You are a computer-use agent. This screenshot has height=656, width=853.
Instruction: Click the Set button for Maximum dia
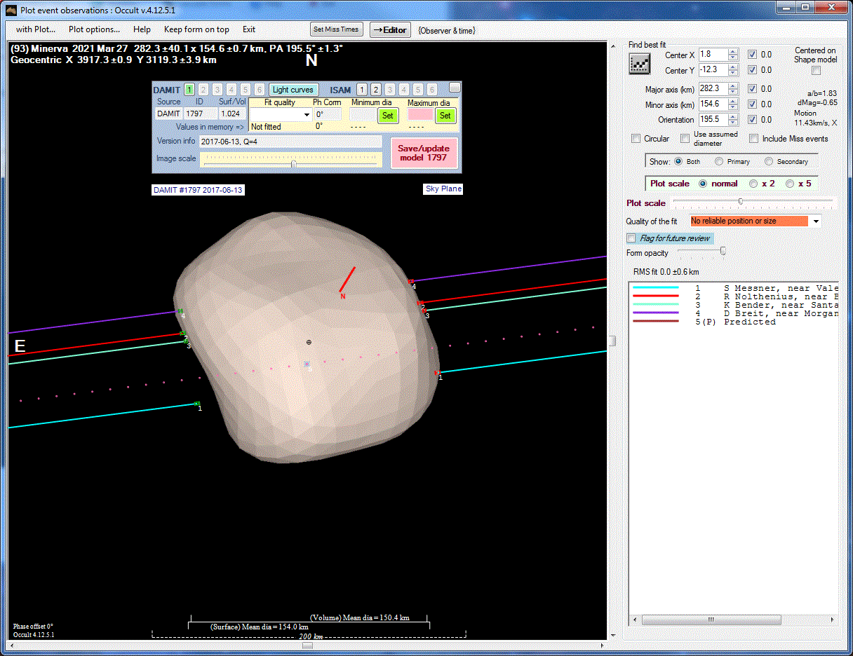(x=445, y=116)
